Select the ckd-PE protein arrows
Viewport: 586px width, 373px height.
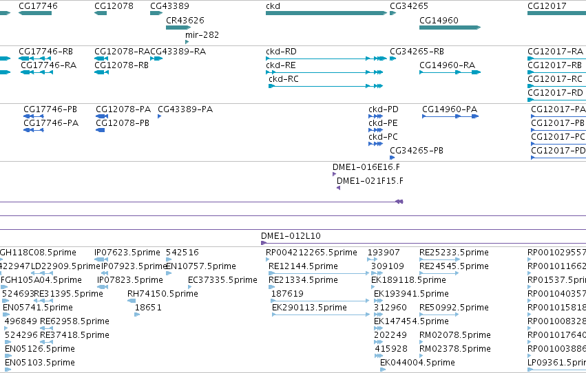click(x=375, y=130)
